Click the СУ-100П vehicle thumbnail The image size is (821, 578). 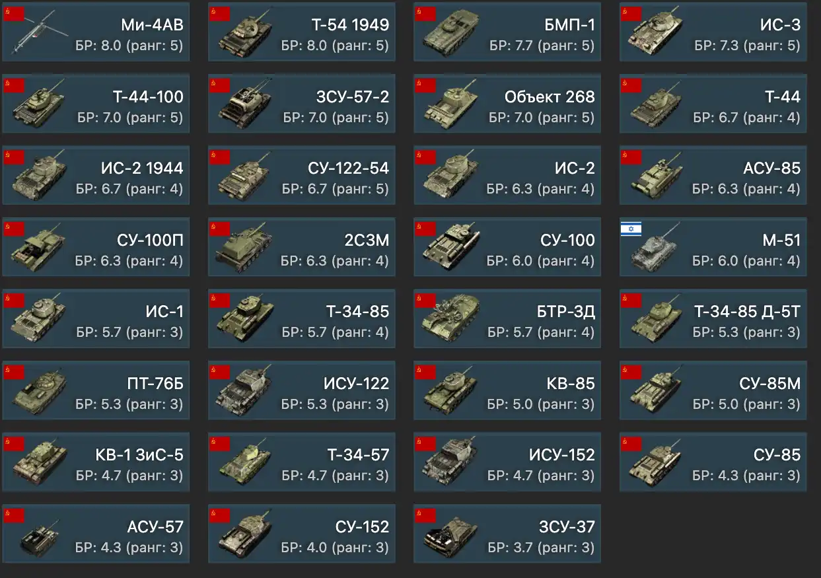[40, 248]
